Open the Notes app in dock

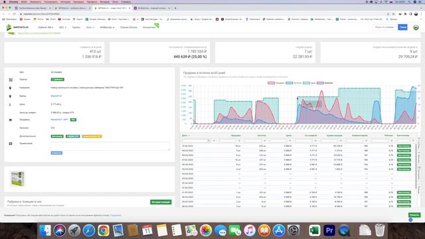click(x=162, y=230)
